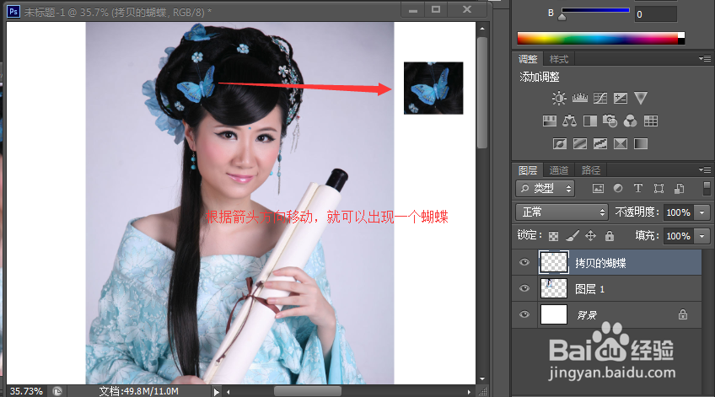Add a Threshold adjustment
Screen dimensions: 715x397
pyautogui.click(x=600, y=144)
